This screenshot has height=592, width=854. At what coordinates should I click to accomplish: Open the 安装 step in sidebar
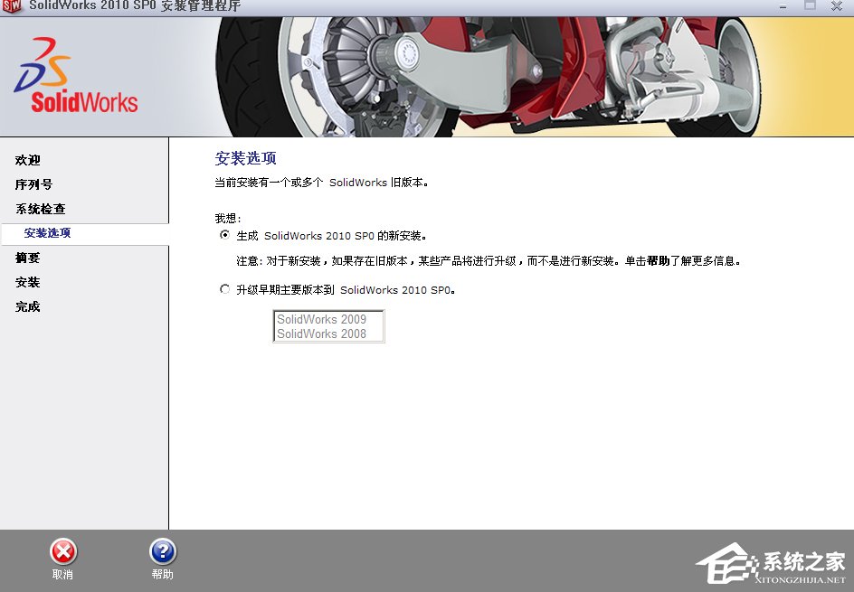pos(27,282)
